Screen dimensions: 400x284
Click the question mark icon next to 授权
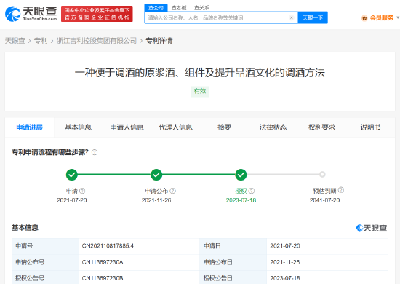point(252,191)
